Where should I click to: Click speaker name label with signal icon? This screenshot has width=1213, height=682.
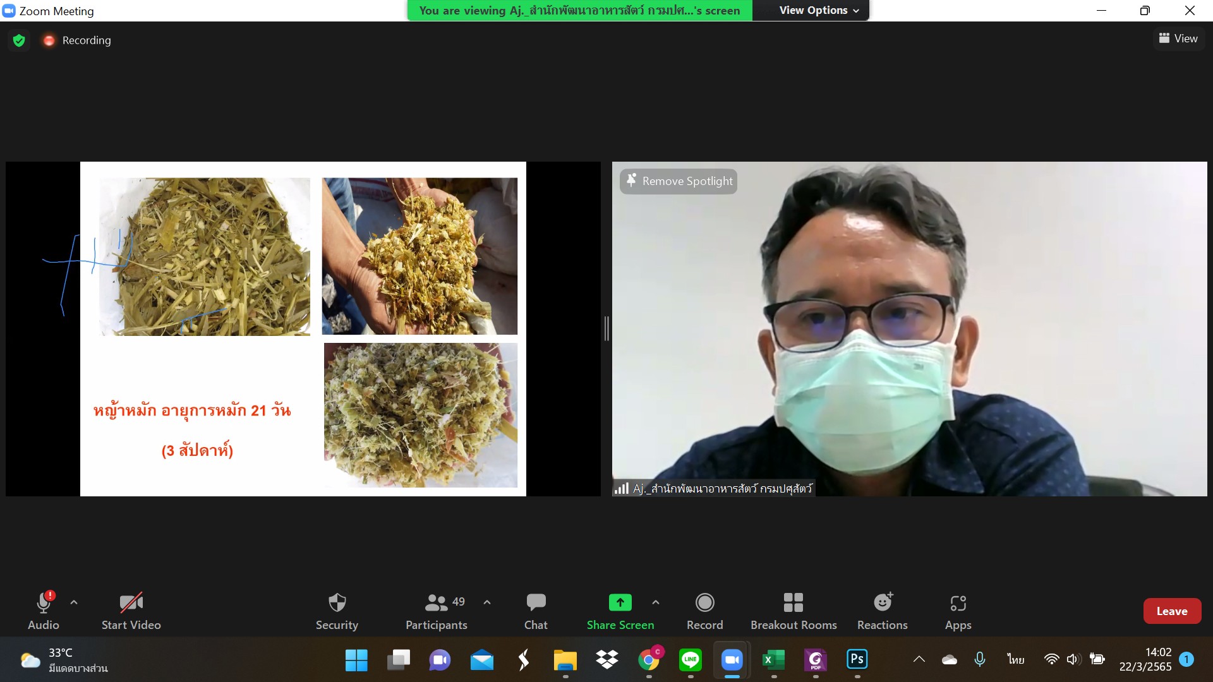[713, 488]
